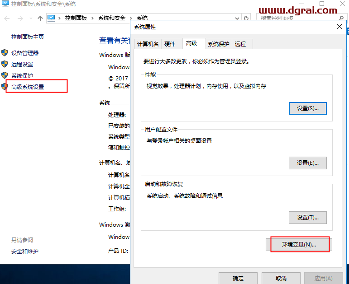Click 设置(S)... under 性能
This screenshot has width=349, height=284.
click(x=307, y=108)
